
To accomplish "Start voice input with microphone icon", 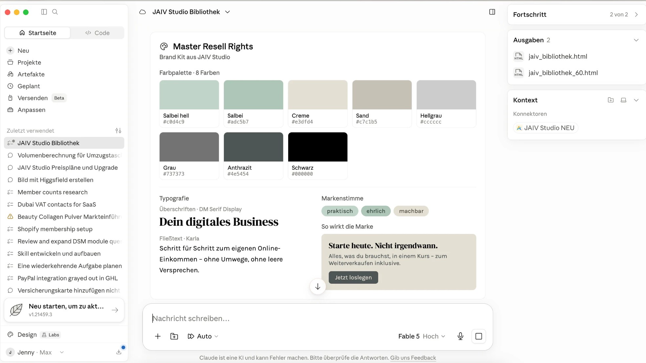I will coord(461,336).
